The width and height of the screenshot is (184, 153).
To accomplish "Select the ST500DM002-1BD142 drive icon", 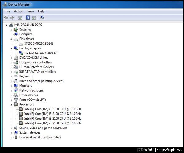I will [x=21, y=44].
